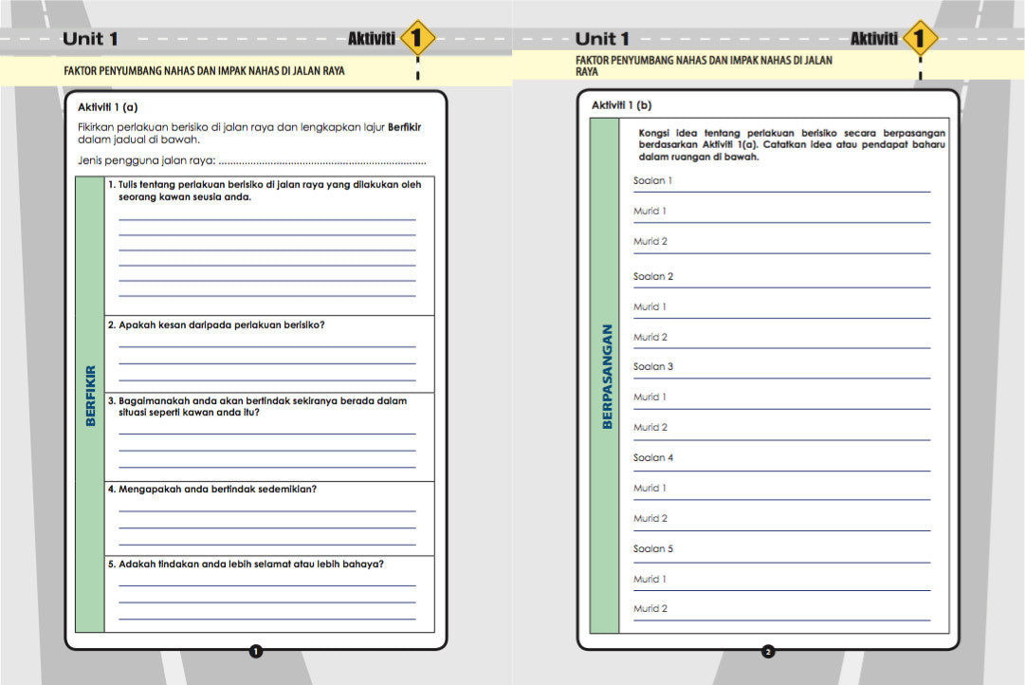Click the 'Aktiviti 1 (a)' title
Image resolution: width=1025 pixels, height=685 pixels.
tap(108, 107)
